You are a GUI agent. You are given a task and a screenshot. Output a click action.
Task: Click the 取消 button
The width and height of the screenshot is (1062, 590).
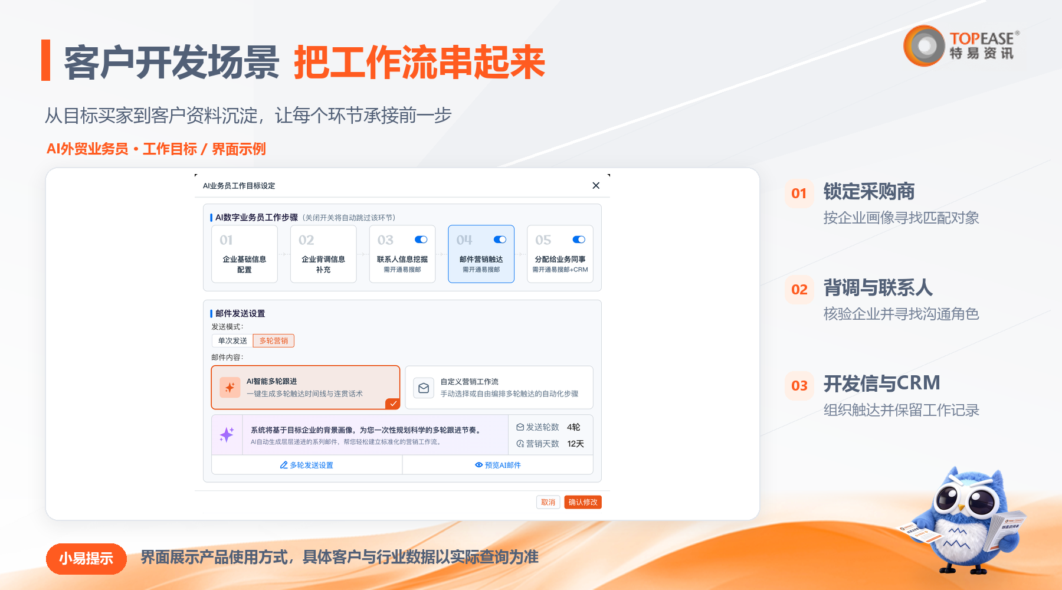[548, 502]
